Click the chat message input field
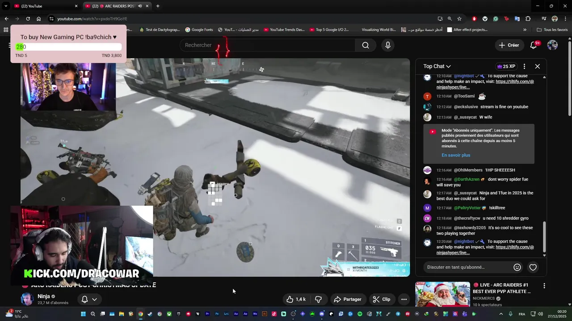This screenshot has height=321, width=572. [467, 267]
